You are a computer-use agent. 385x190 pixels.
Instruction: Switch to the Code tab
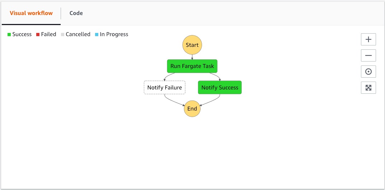tap(76, 13)
